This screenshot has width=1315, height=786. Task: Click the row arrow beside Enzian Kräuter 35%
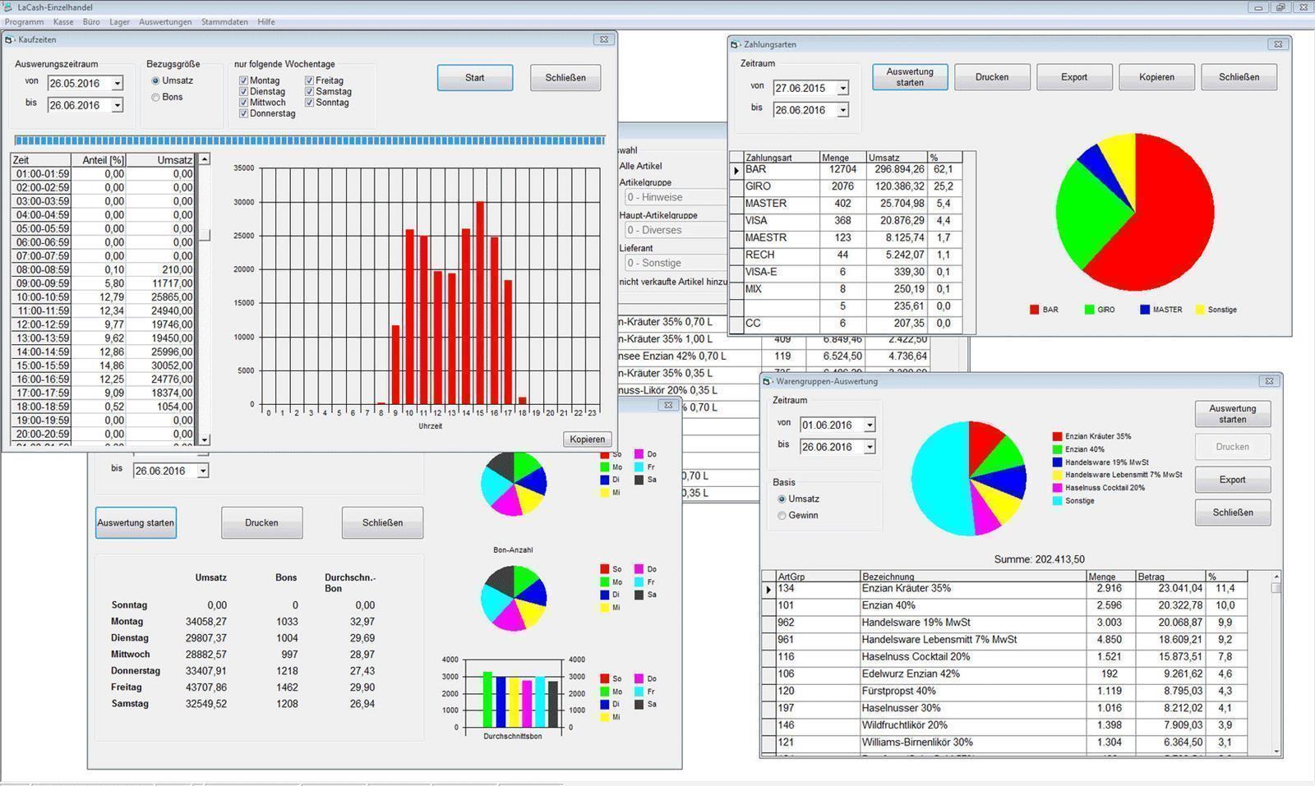(768, 589)
